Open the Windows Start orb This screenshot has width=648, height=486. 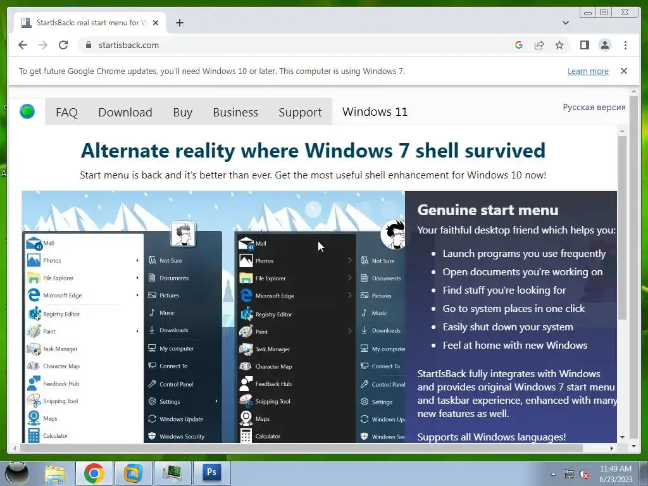click(16, 473)
